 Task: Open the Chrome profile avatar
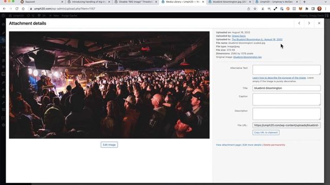(x=320, y=9)
